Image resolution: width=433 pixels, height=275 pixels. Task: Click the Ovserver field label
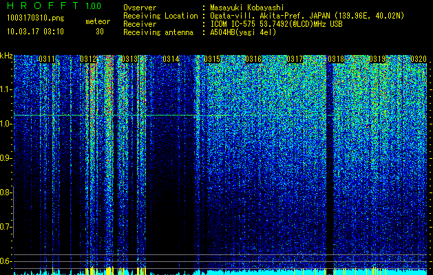coord(140,8)
